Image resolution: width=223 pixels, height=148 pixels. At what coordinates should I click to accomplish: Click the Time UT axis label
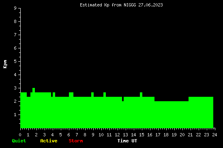[127, 141]
